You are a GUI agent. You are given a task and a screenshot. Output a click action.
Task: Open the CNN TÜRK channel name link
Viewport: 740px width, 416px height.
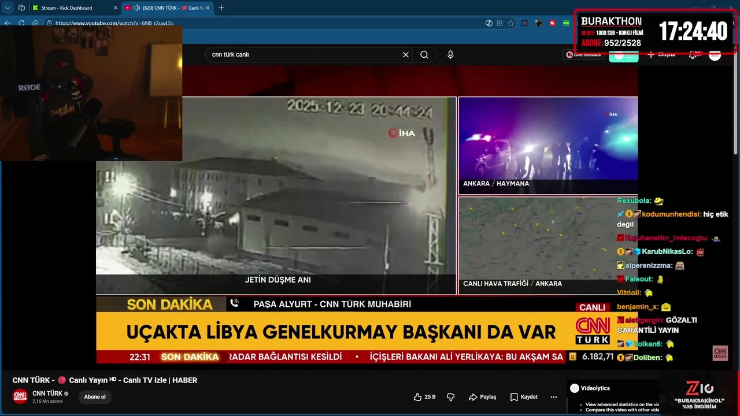(x=47, y=393)
